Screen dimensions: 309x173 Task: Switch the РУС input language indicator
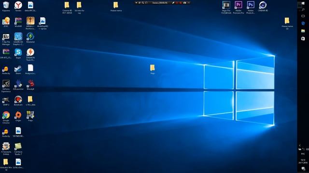303,154
